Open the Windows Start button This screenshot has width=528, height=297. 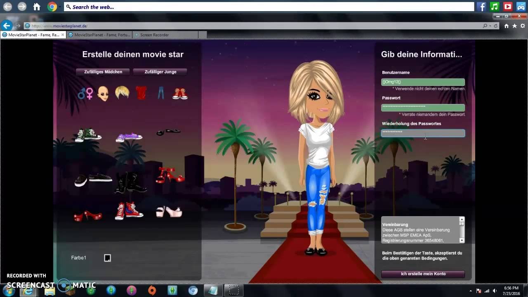click(8, 290)
